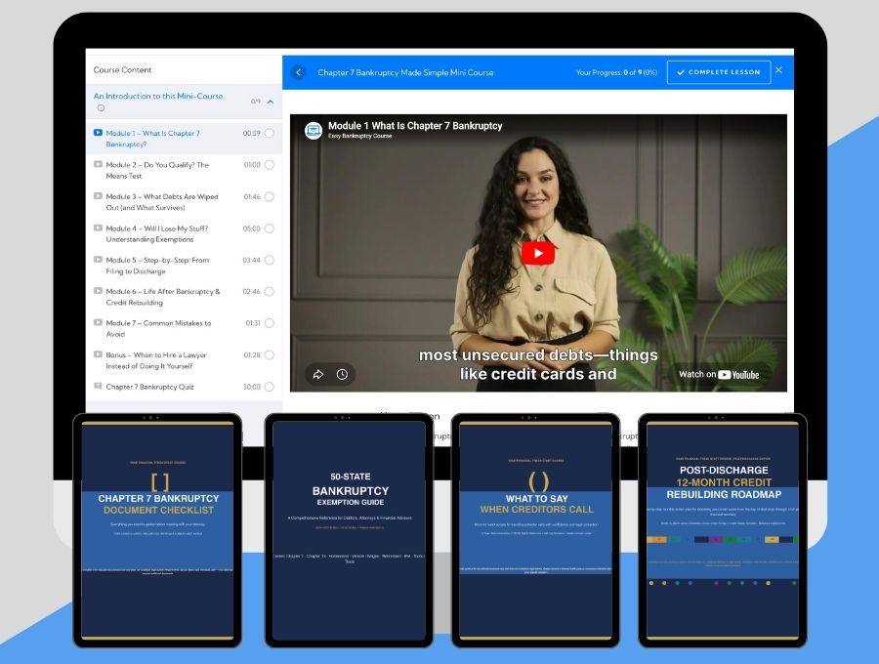Viewport: 879px width, 664px height.
Task: Click the info icon under the Introduction heading
Action: coord(101,108)
